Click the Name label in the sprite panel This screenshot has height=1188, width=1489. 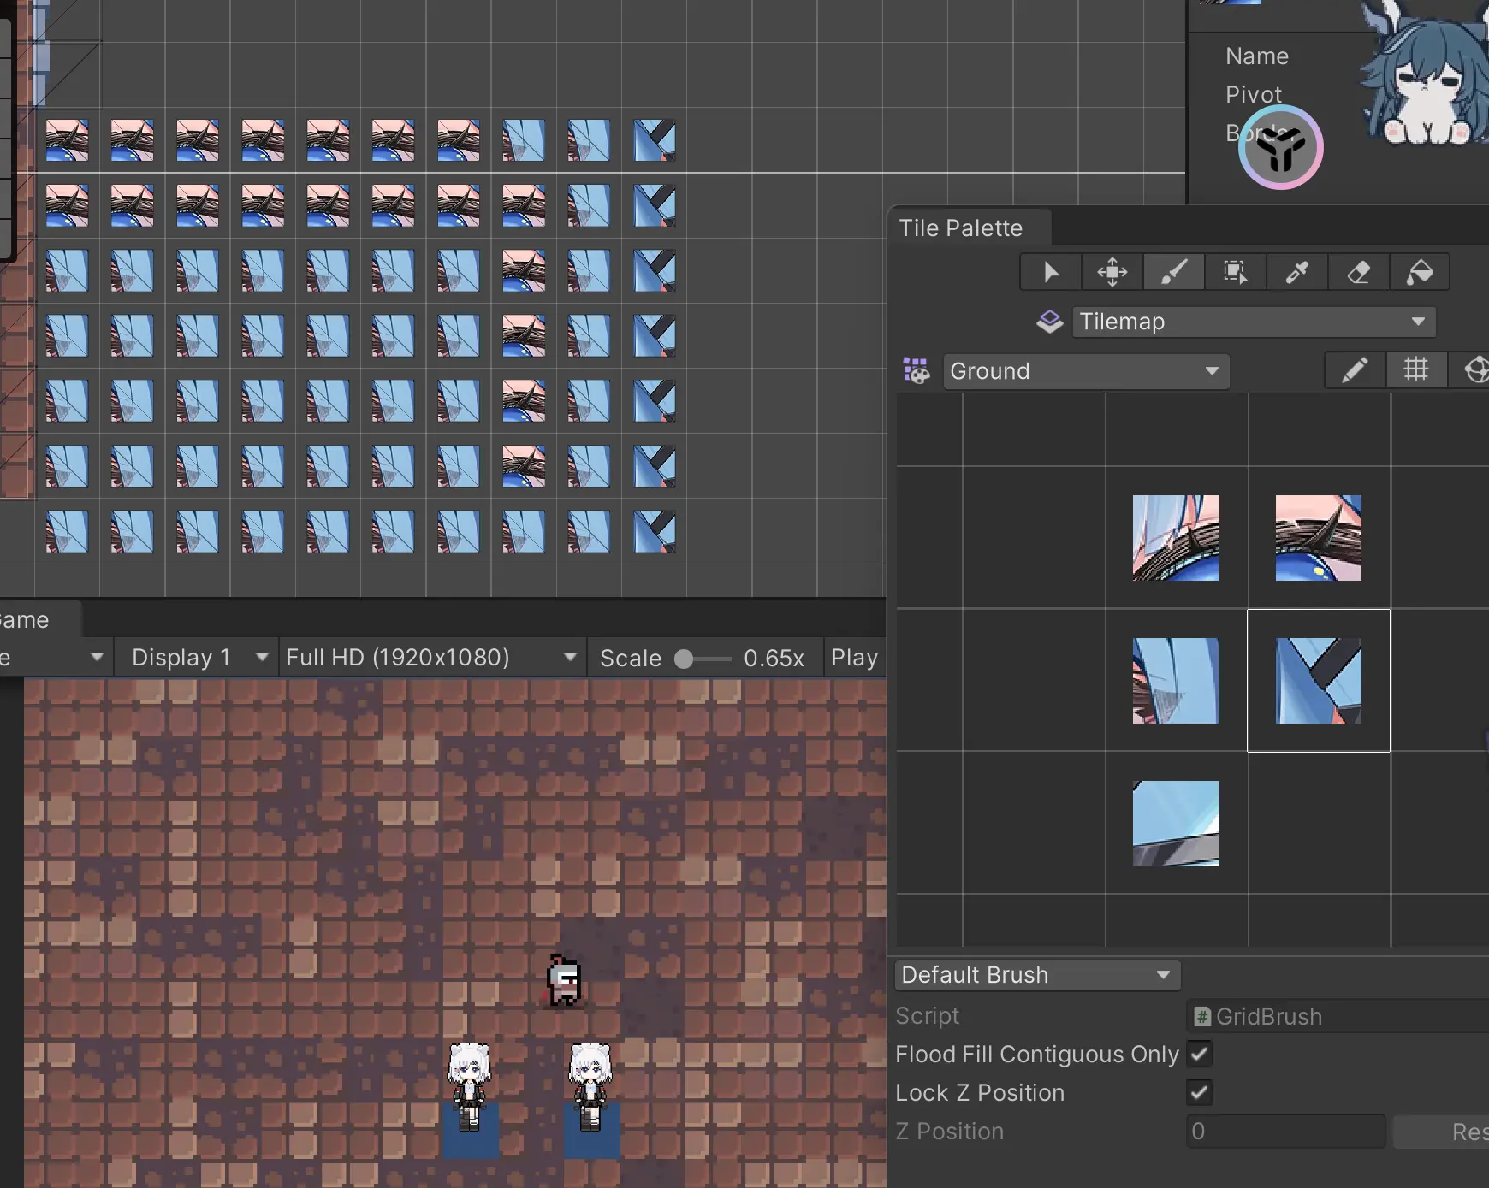1257,56
